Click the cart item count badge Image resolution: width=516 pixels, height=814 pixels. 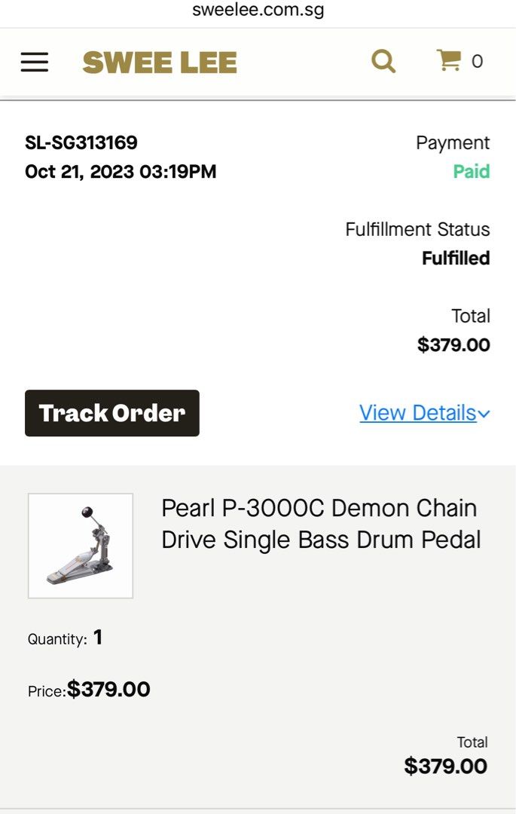[477, 62]
